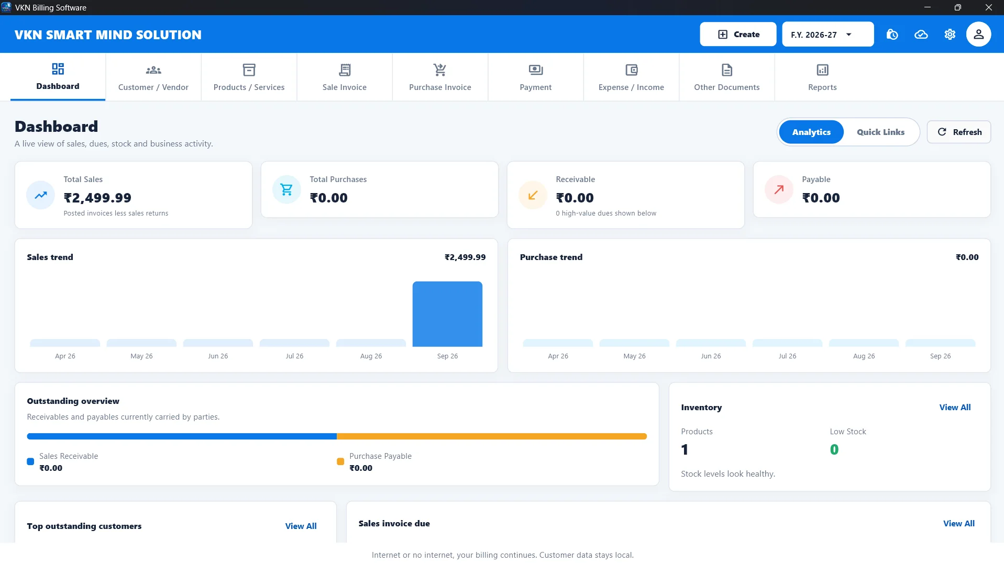Open Products / Services tab
Viewport: 1004px width, 564px height.
click(x=249, y=77)
